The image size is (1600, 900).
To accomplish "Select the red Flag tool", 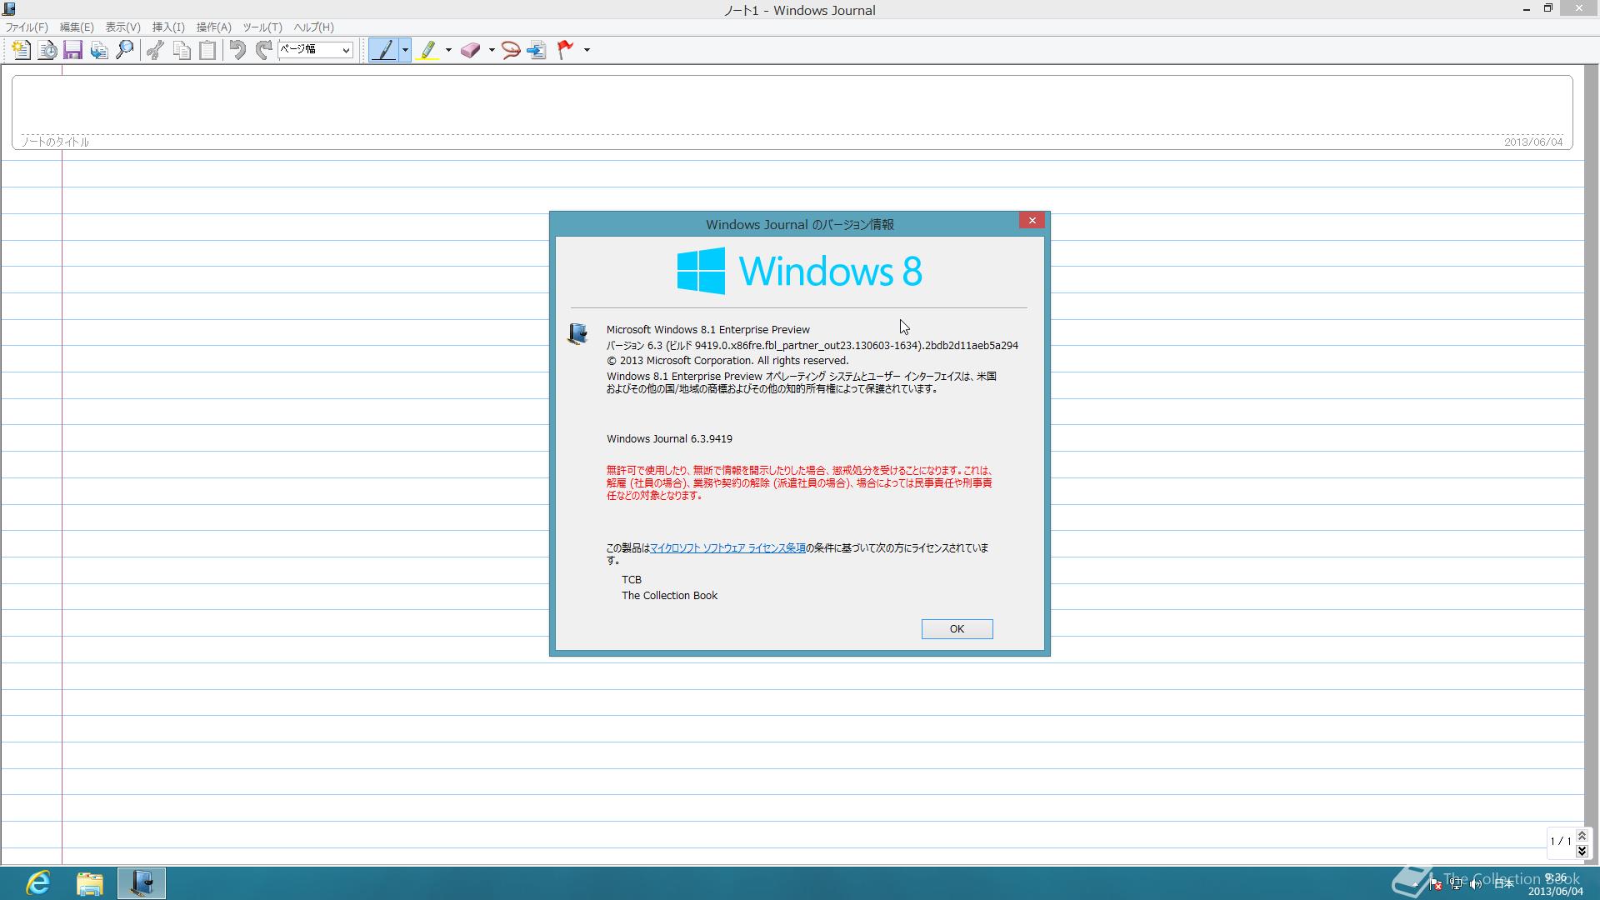I will [566, 50].
